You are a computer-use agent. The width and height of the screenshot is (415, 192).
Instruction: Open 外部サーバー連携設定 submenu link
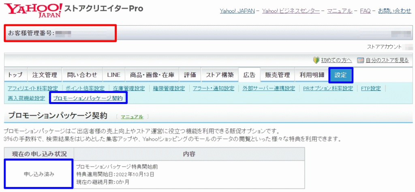pos(269,89)
